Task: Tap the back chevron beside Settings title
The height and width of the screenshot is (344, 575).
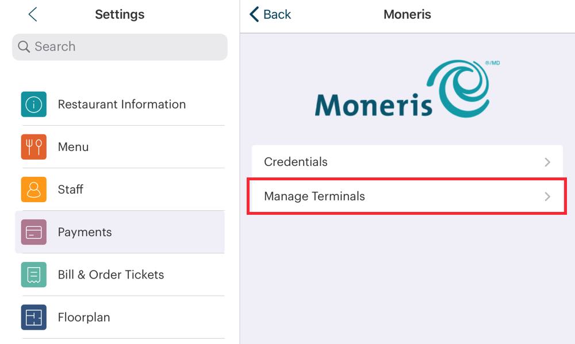Action: pyautogui.click(x=32, y=14)
